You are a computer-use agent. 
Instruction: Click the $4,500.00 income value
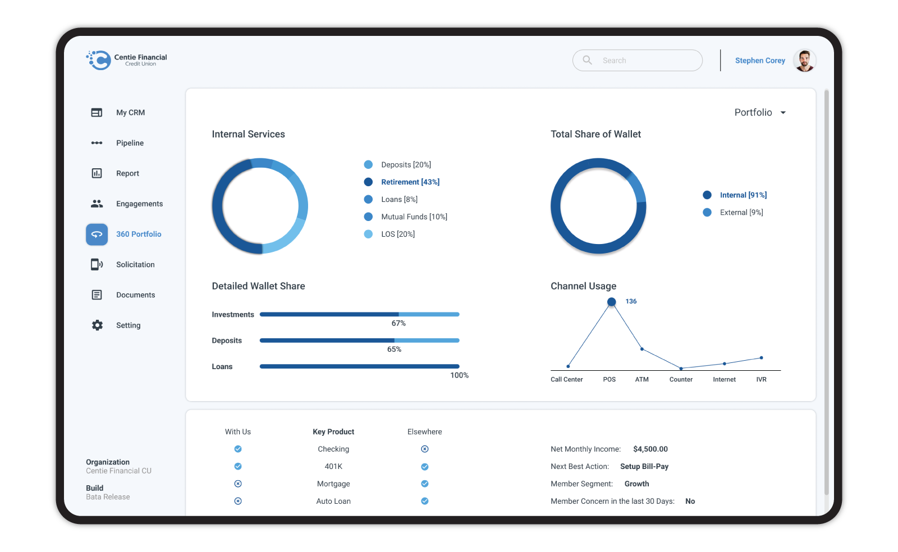(x=650, y=449)
